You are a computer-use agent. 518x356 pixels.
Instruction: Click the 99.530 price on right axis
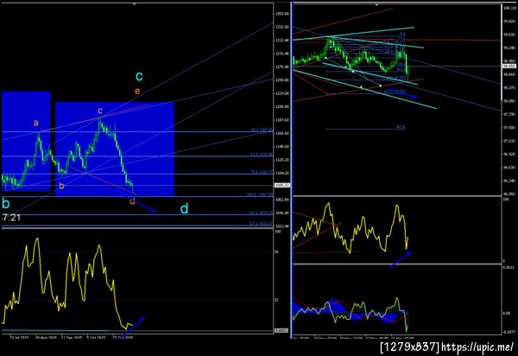pyautogui.click(x=509, y=35)
